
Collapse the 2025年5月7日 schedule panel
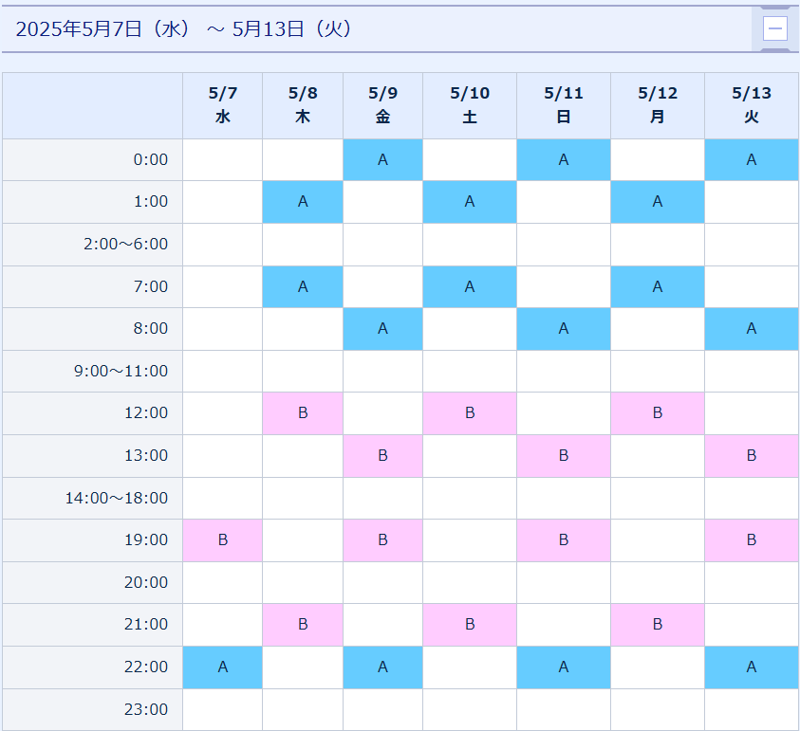(x=775, y=28)
